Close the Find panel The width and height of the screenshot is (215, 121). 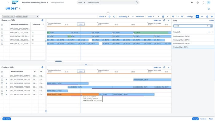pos(211,20)
